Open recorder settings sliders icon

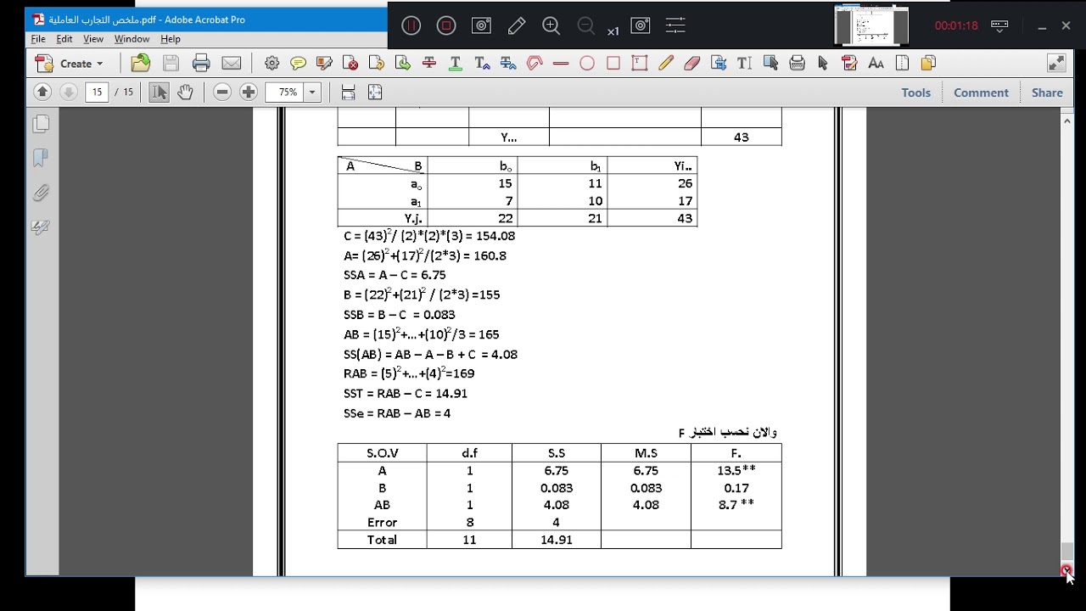click(x=675, y=25)
